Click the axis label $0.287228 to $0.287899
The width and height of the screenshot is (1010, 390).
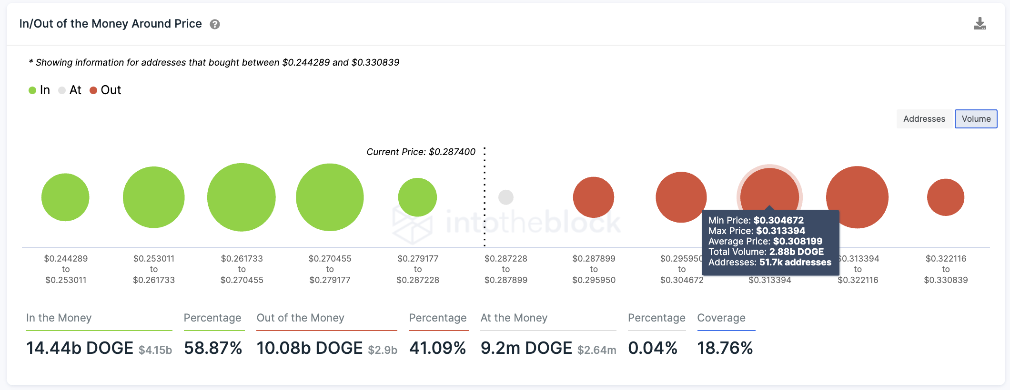pos(506,269)
